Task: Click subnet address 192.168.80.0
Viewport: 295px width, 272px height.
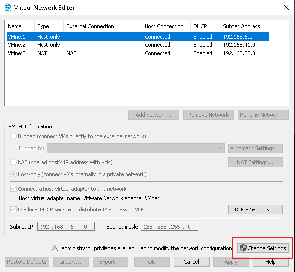Action: coord(239,53)
